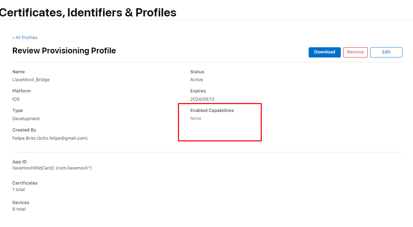Click the 1 total certificates count

tap(18, 190)
